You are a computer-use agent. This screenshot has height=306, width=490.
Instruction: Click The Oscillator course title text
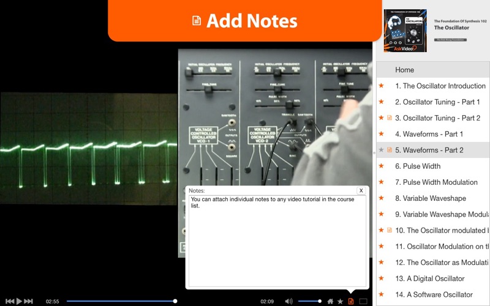click(451, 28)
